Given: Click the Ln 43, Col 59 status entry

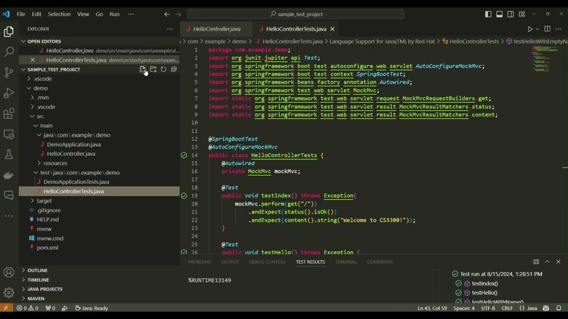Looking at the screenshot, I should click(x=432, y=308).
